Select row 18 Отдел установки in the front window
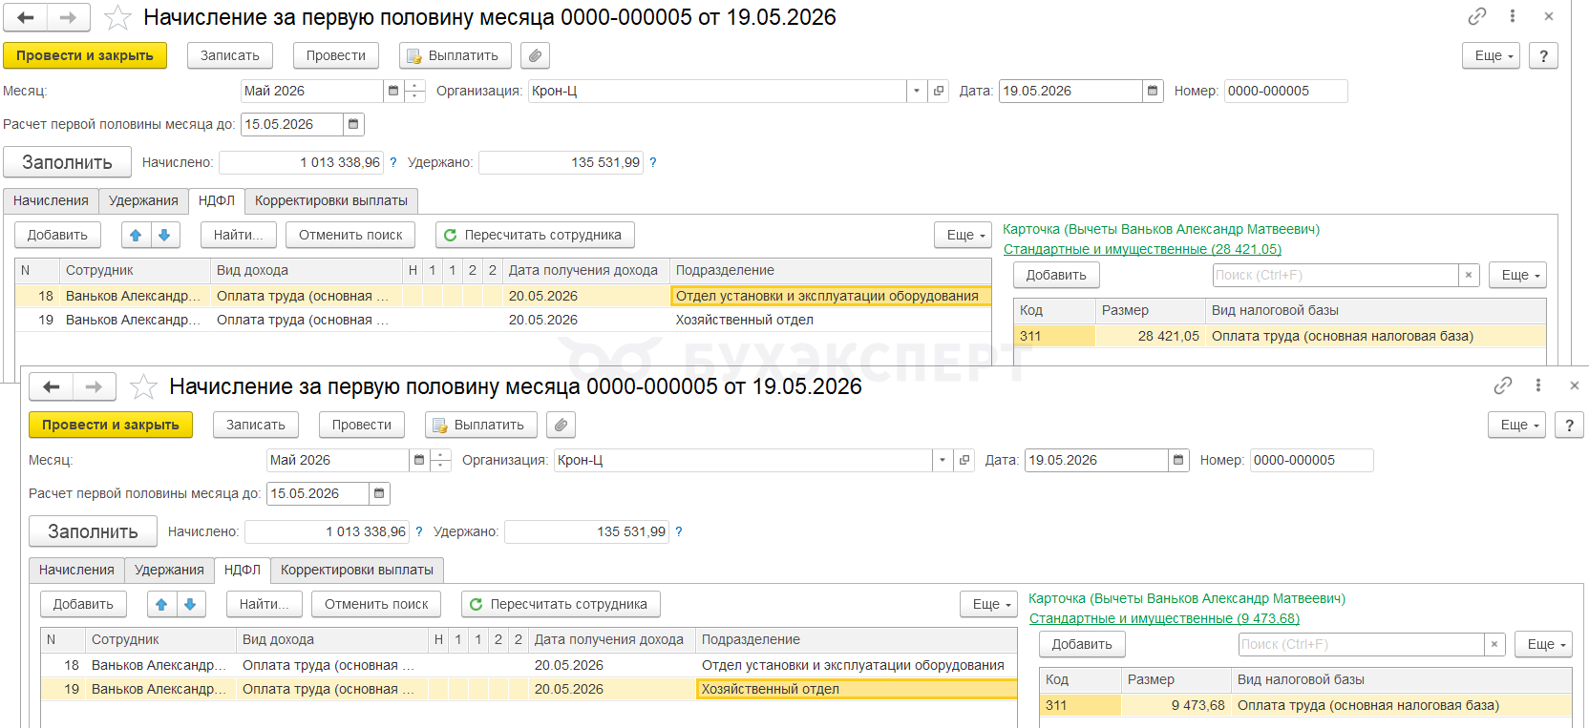This screenshot has height=728, width=1589. [529, 665]
